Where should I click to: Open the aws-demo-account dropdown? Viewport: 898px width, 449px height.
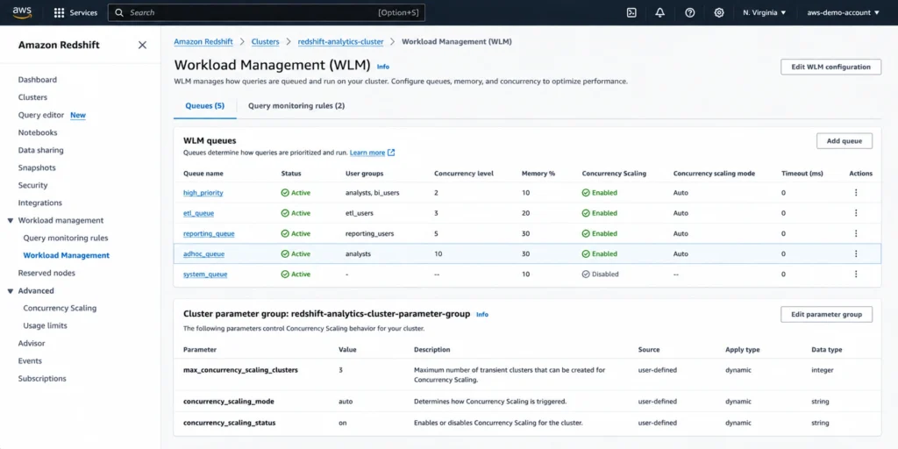coord(843,12)
